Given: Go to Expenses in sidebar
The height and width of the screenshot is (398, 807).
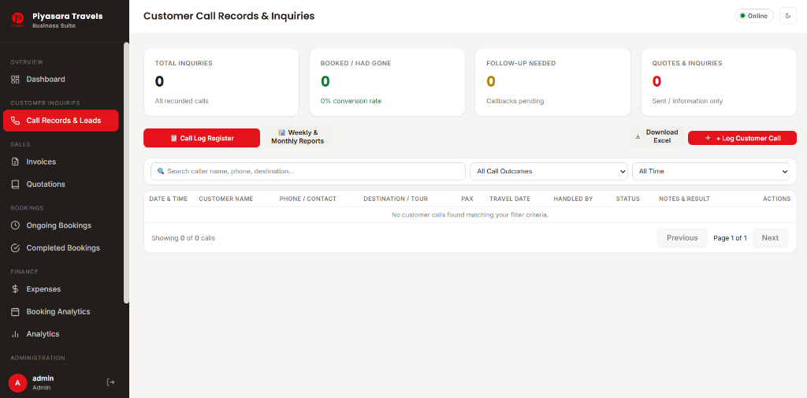Looking at the screenshot, I should coord(61,289).
